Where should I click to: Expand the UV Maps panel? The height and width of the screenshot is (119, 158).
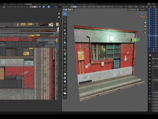[x=155, y=96]
